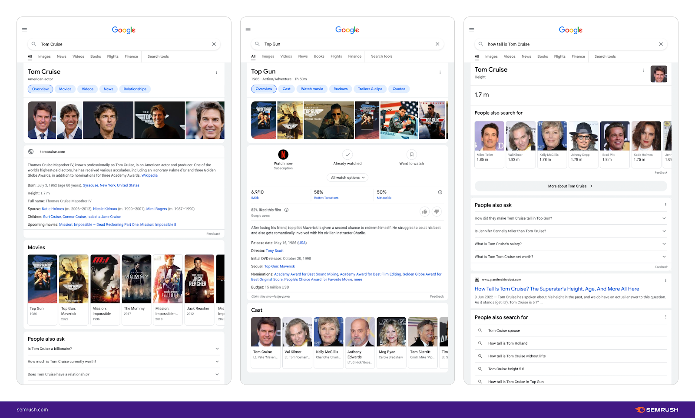Select Trailers & clips chip
Viewport: 695px width, 418px height.
tap(370, 89)
